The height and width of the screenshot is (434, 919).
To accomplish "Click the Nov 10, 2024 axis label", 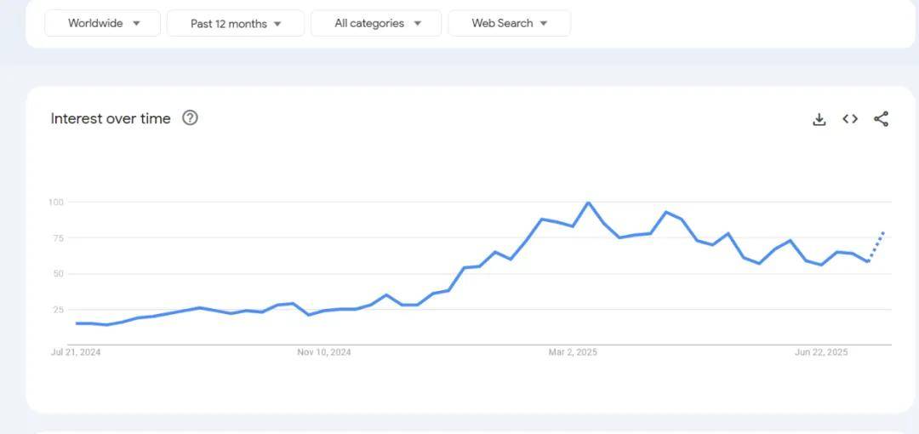I will (x=324, y=352).
